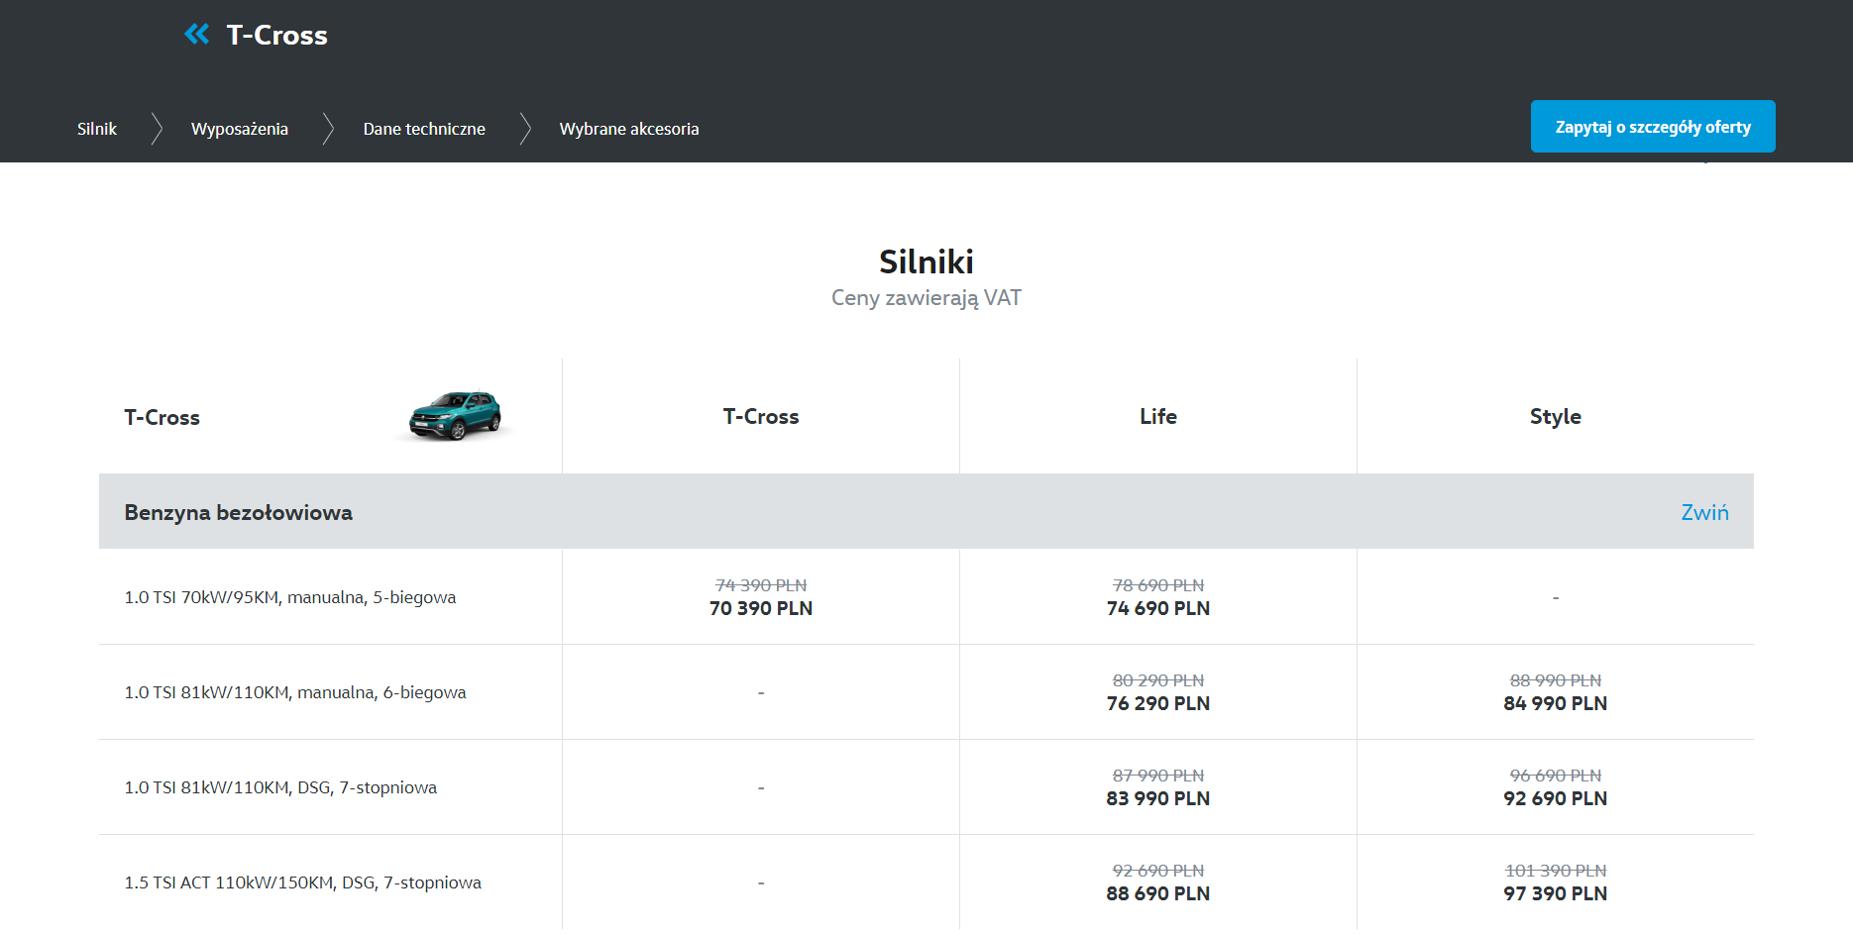This screenshot has width=1853, height=934.
Task: Click the T-Cross page title in header
Action: click(277, 36)
